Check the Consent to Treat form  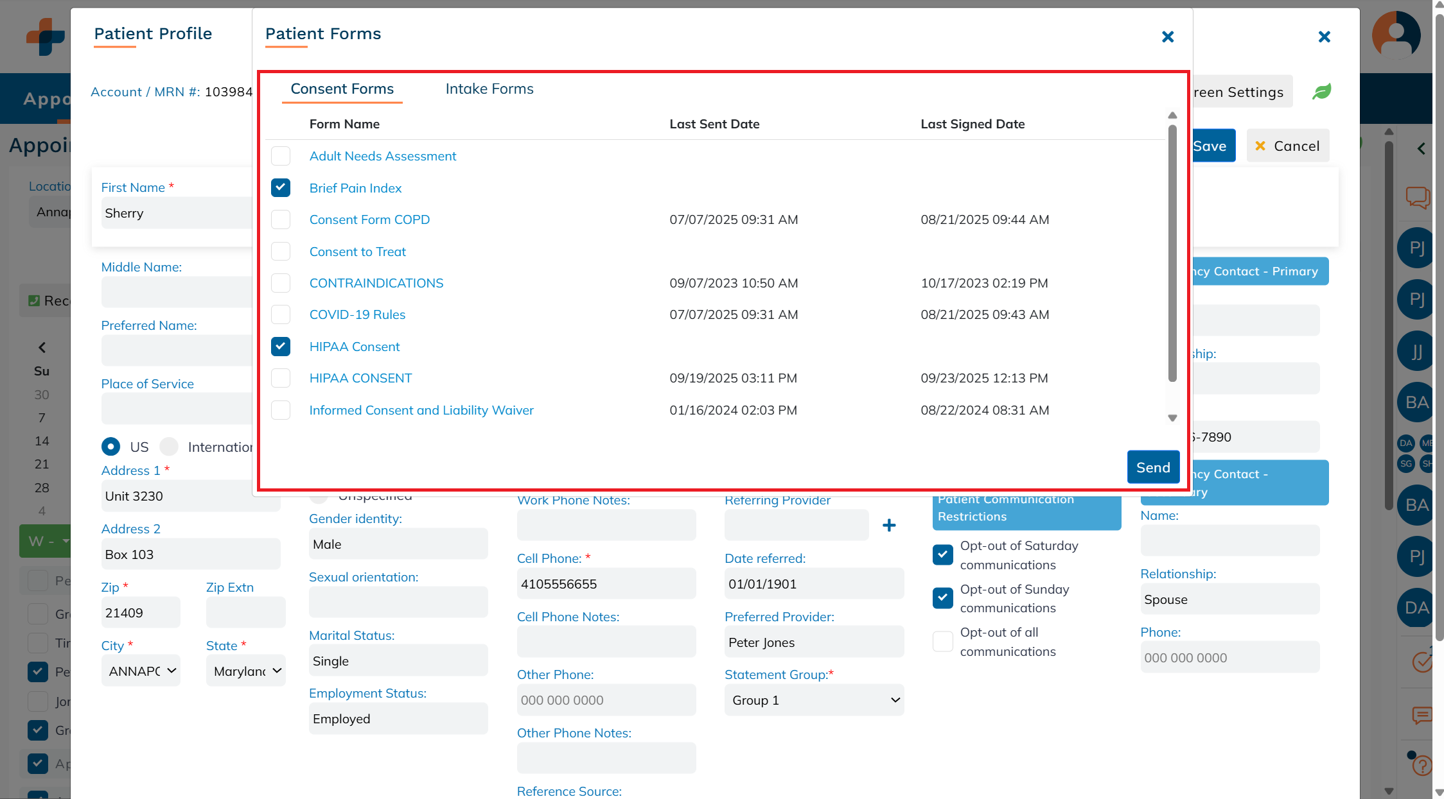pyautogui.click(x=281, y=251)
